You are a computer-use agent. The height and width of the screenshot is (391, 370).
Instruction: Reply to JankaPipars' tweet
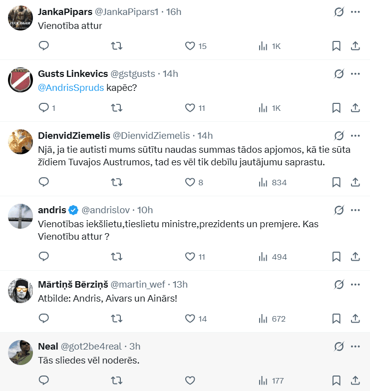pos(44,46)
